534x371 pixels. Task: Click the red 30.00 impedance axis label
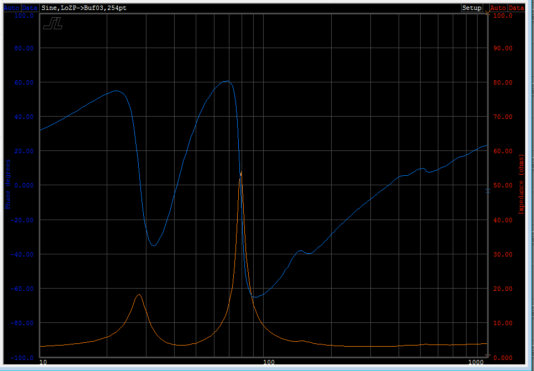click(503, 254)
